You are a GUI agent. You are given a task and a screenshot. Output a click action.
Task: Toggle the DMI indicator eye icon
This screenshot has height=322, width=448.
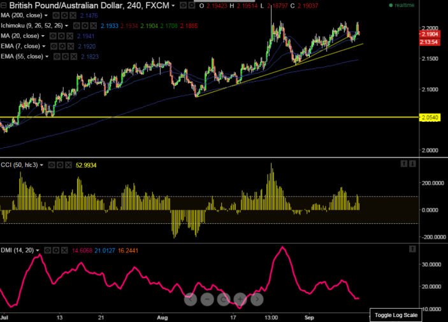[x=47, y=251]
